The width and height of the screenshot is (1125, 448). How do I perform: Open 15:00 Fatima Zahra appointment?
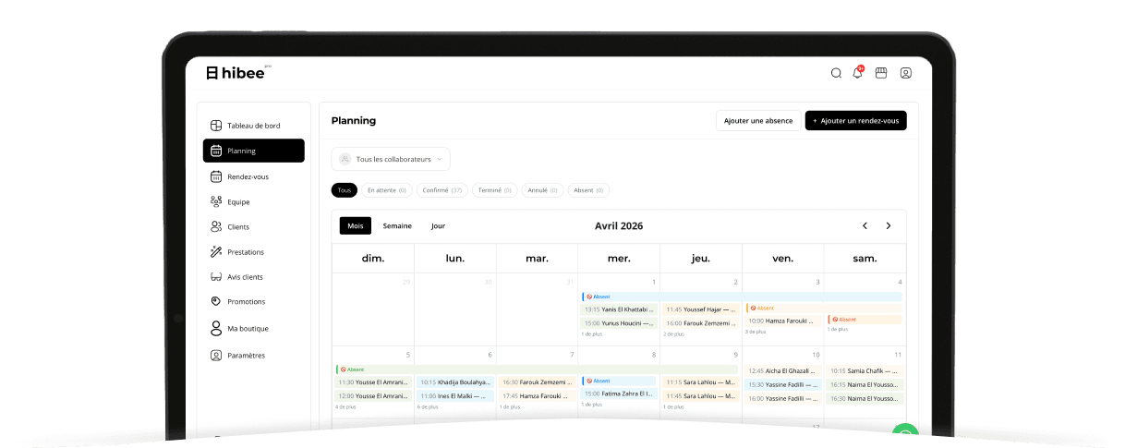pyautogui.click(x=619, y=394)
